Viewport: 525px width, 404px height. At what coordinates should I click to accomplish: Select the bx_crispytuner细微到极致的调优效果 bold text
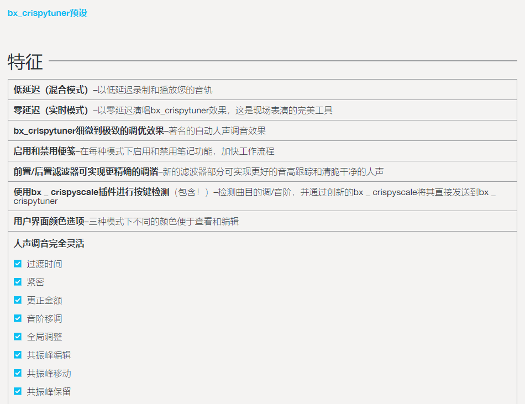pos(88,131)
